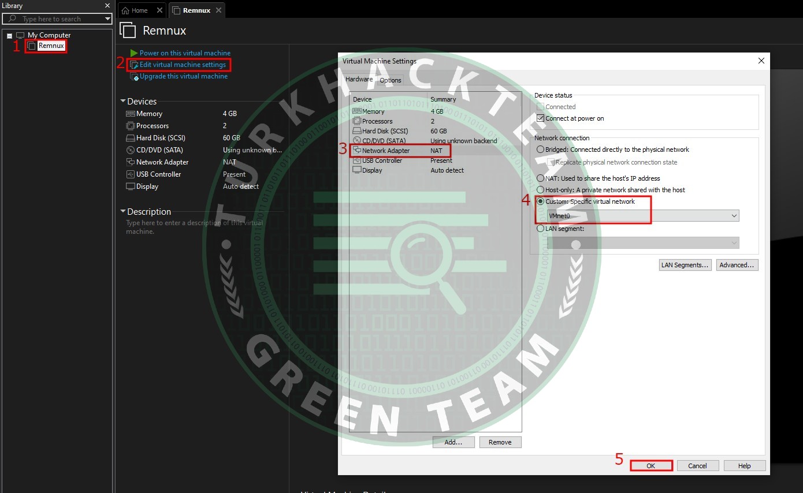
Task: Switch to the Hardware tab
Action: point(359,79)
